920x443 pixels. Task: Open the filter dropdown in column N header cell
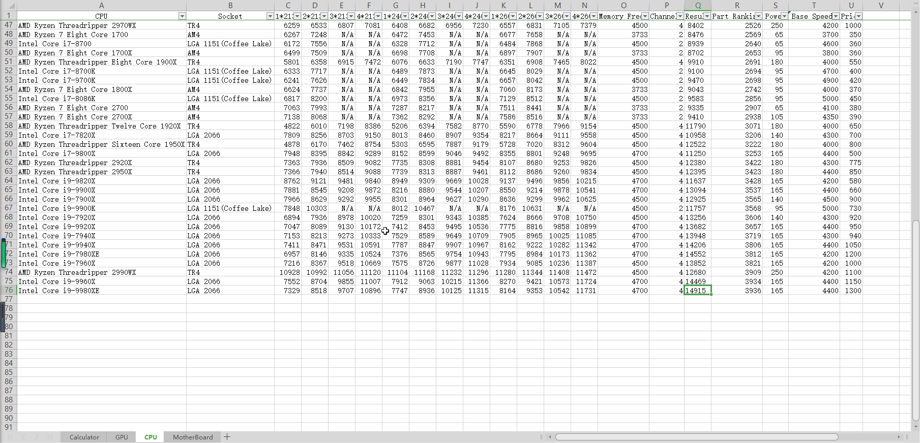593,16
